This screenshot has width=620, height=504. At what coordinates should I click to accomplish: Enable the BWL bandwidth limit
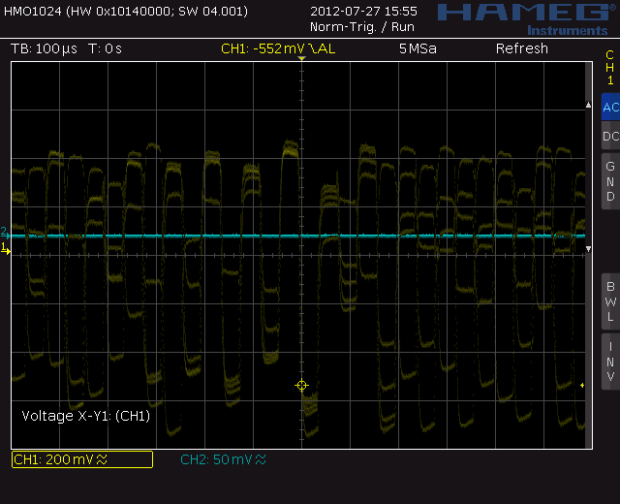[609, 301]
